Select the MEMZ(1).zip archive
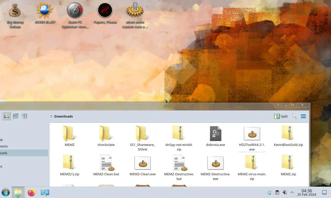 [x=70, y=166]
